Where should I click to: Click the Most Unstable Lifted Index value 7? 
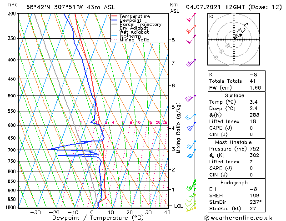251,161
